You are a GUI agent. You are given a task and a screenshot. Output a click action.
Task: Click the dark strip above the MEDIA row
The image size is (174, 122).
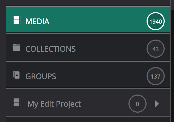tap(88, 2)
